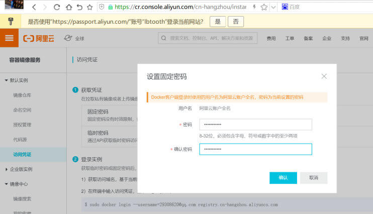The width and height of the screenshot is (373, 214).
Task: Open 镜像仓库 in sidebar
Action: tap(22, 95)
